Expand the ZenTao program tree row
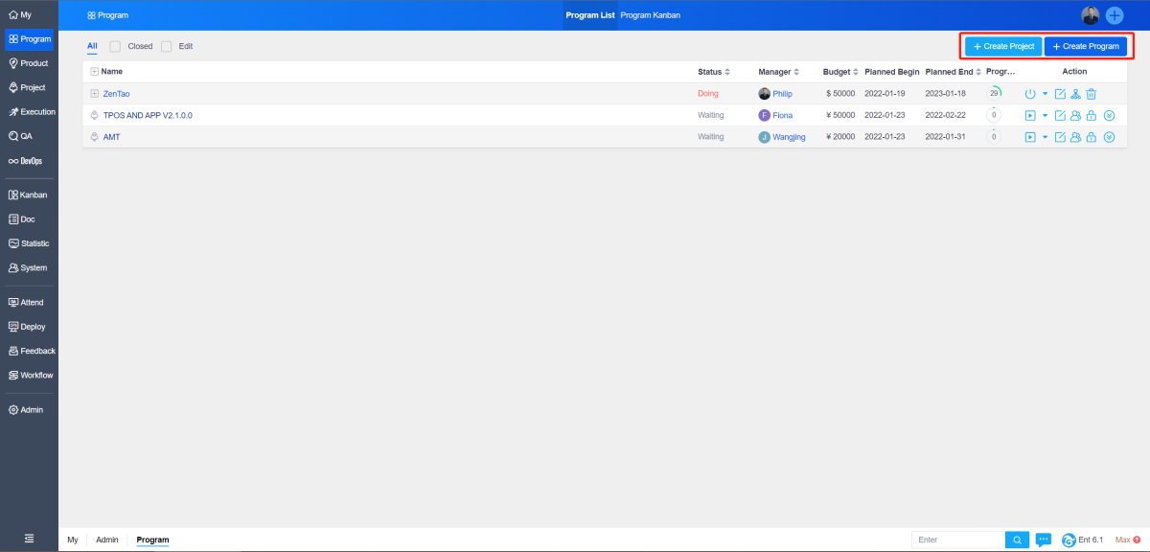This screenshot has height=552, width=1150. [x=94, y=94]
